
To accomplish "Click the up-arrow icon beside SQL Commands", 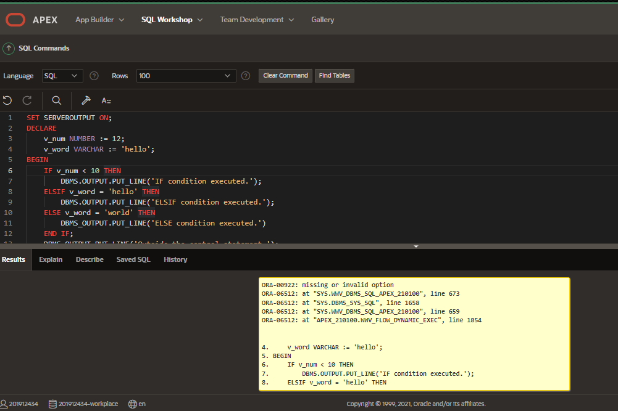I will click(9, 49).
